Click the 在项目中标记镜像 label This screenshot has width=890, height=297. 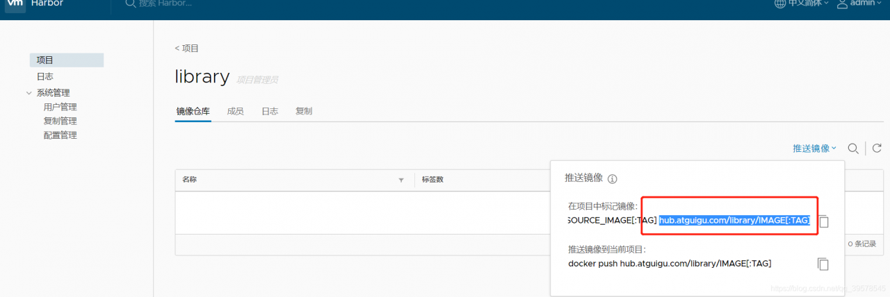click(x=603, y=206)
